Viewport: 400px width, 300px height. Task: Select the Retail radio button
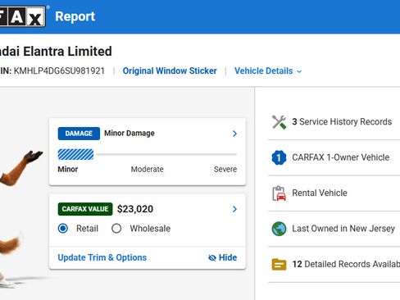pyautogui.click(x=63, y=228)
